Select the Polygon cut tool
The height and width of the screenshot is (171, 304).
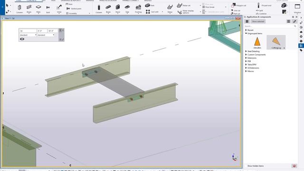pyautogui.click(x=238, y=5)
